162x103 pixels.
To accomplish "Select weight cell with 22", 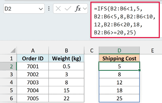I will point(66,98).
